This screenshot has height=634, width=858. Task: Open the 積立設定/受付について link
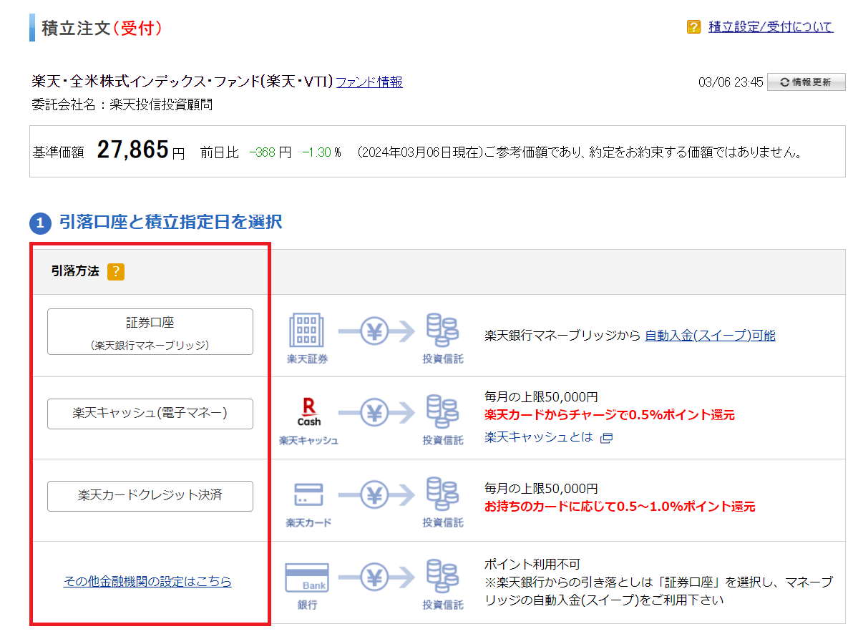[771, 27]
